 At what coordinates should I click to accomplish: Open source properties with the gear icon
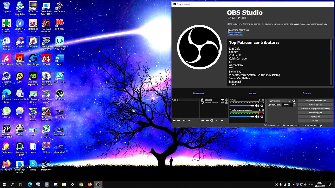click(212, 120)
